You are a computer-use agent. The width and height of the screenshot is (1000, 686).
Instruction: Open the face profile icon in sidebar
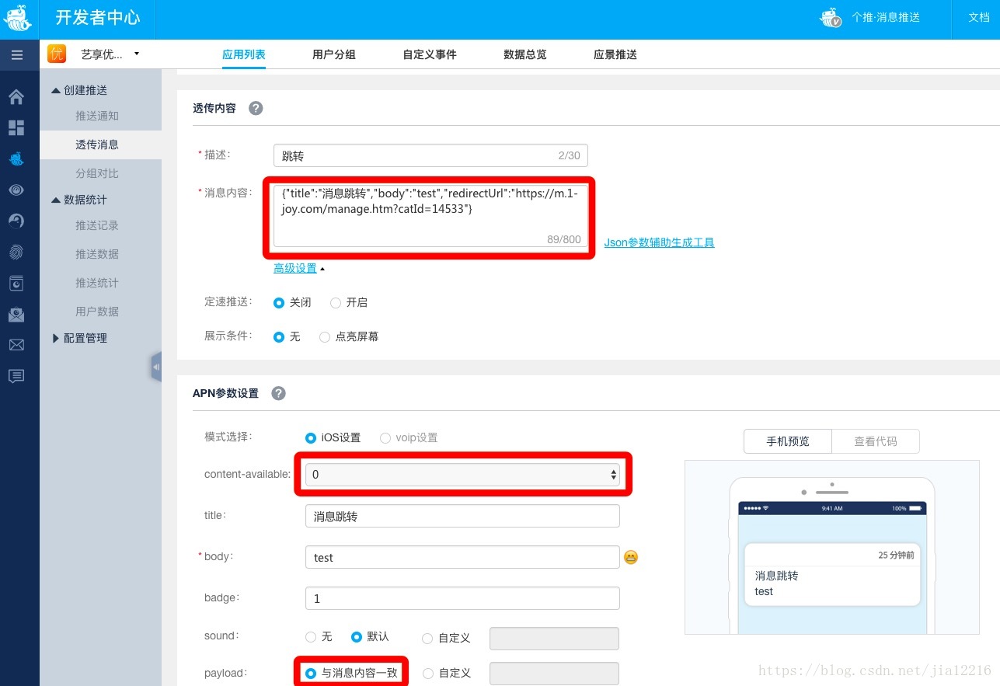[16, 221]
